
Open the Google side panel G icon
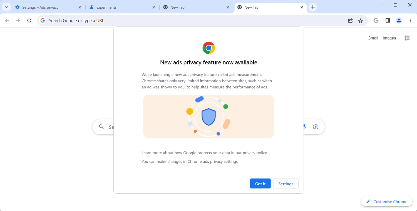[x=376, y=21]
